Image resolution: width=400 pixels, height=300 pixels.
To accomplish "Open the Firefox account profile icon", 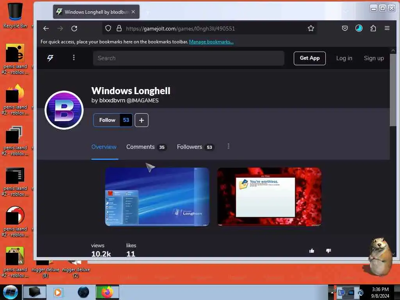I will (359, 28).
